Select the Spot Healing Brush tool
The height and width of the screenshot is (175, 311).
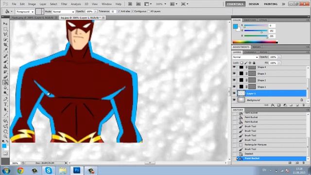pyautogui.click(x=5, y=56)
